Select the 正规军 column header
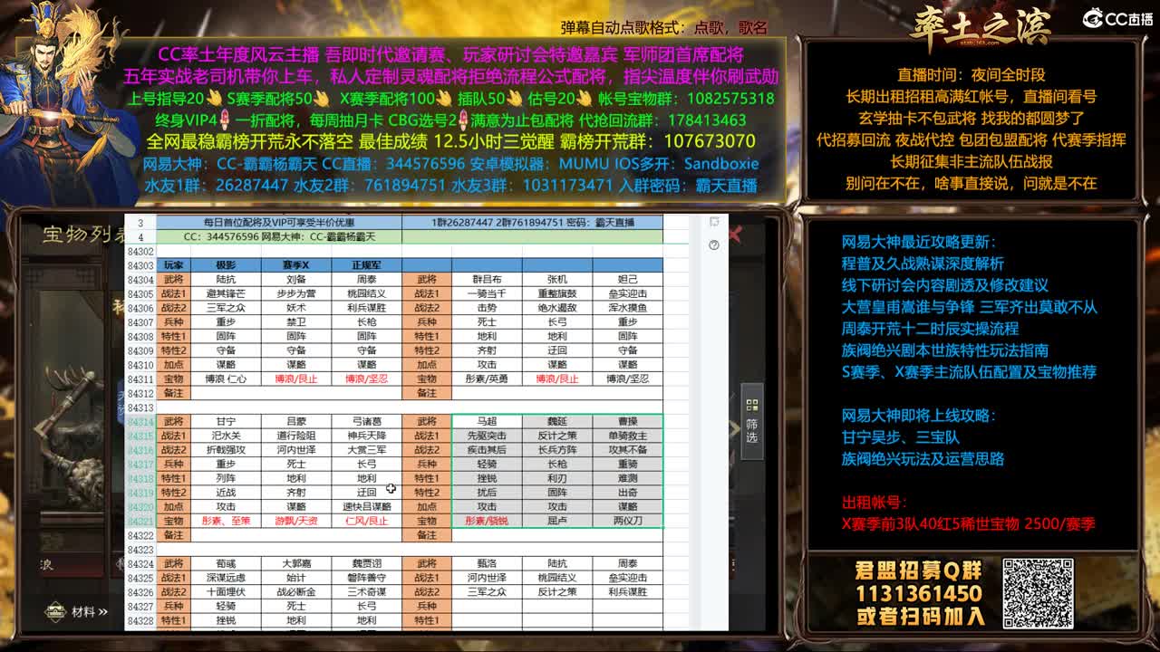 point(366,265)
